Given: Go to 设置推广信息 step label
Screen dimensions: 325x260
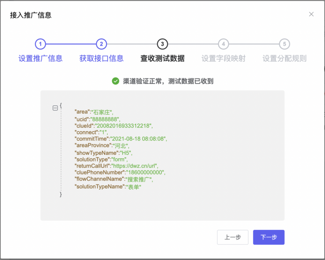Looking at the screenshot, I should (x=40, y=58).
